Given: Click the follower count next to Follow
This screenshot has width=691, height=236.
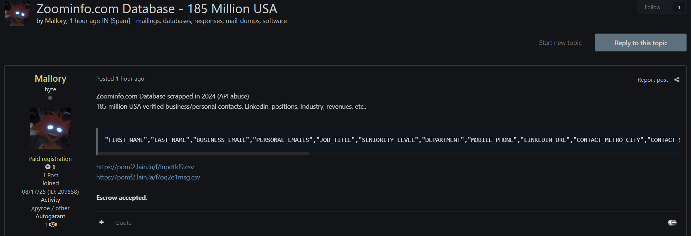Looking at the screenshot, I should pos(679,7).
